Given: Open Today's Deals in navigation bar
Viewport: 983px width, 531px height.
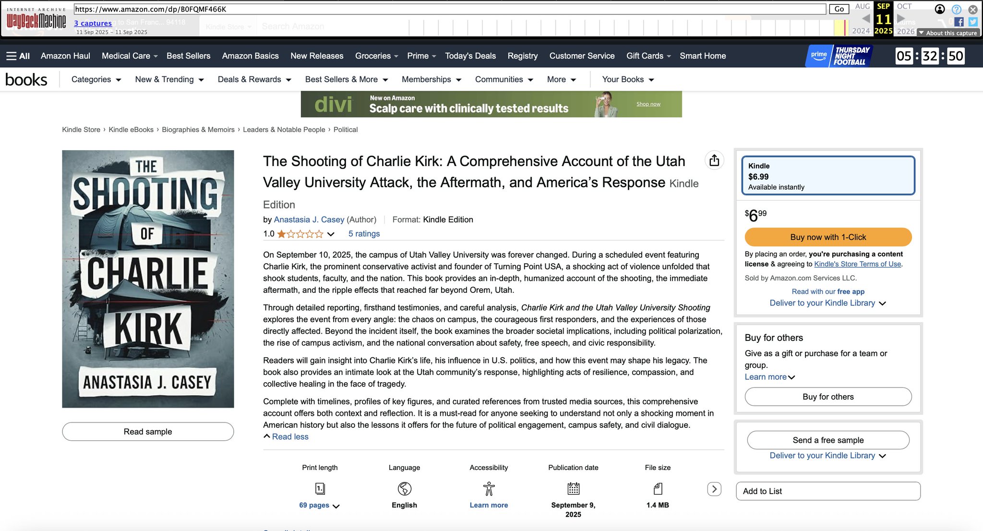Looking at the screenshot, I should click(470, 56).
